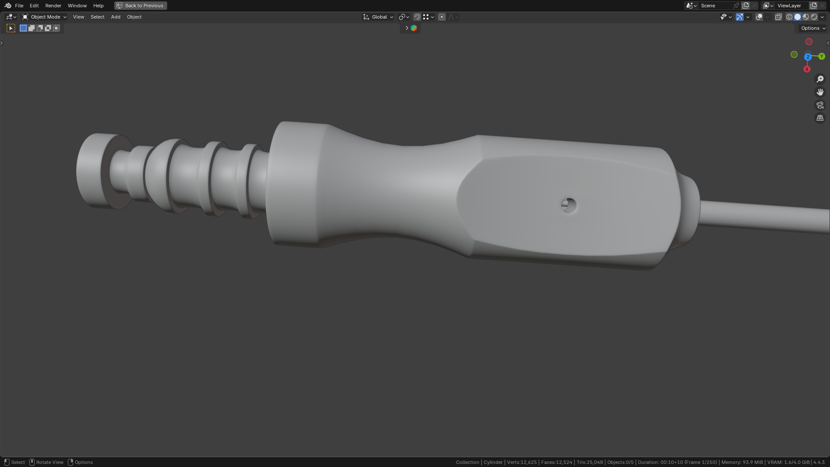Image resolution: width=830 pixels, height=467 pixels.
Task: Choose Invert existing selection mode
Action: [48, 28]
